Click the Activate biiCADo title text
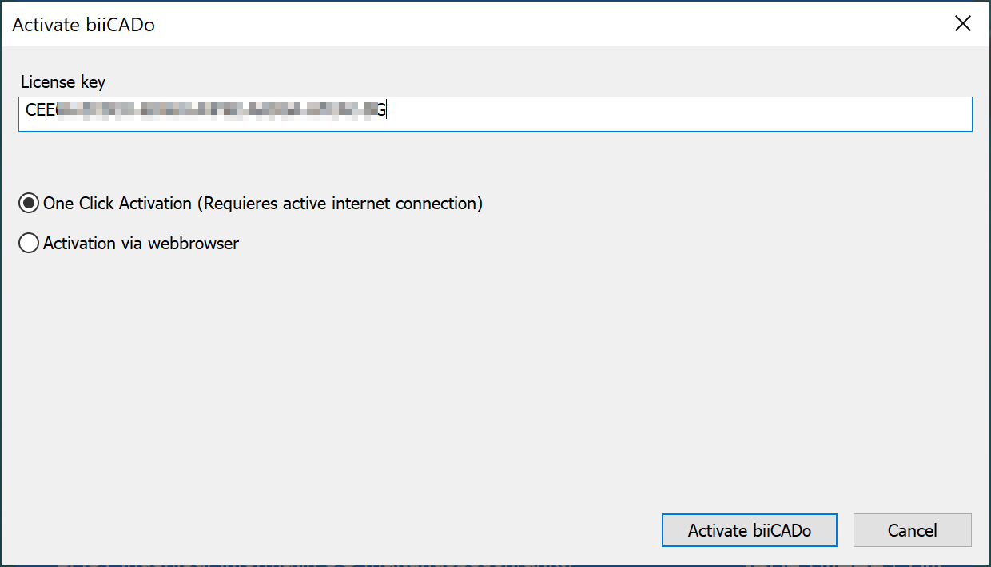The width and height of the screenshot is (991, 567). (84, 25)
